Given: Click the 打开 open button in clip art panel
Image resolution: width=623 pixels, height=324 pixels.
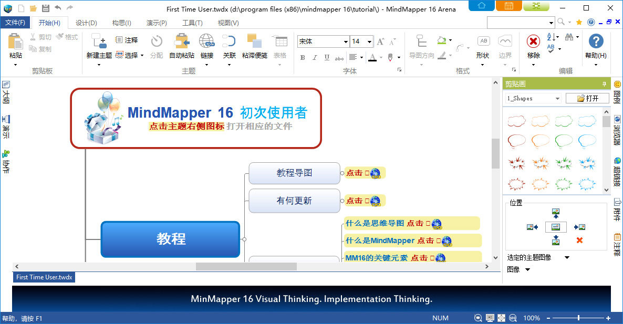Looking at the screenshot, I should pyautogui.click(x=587, y=98).
